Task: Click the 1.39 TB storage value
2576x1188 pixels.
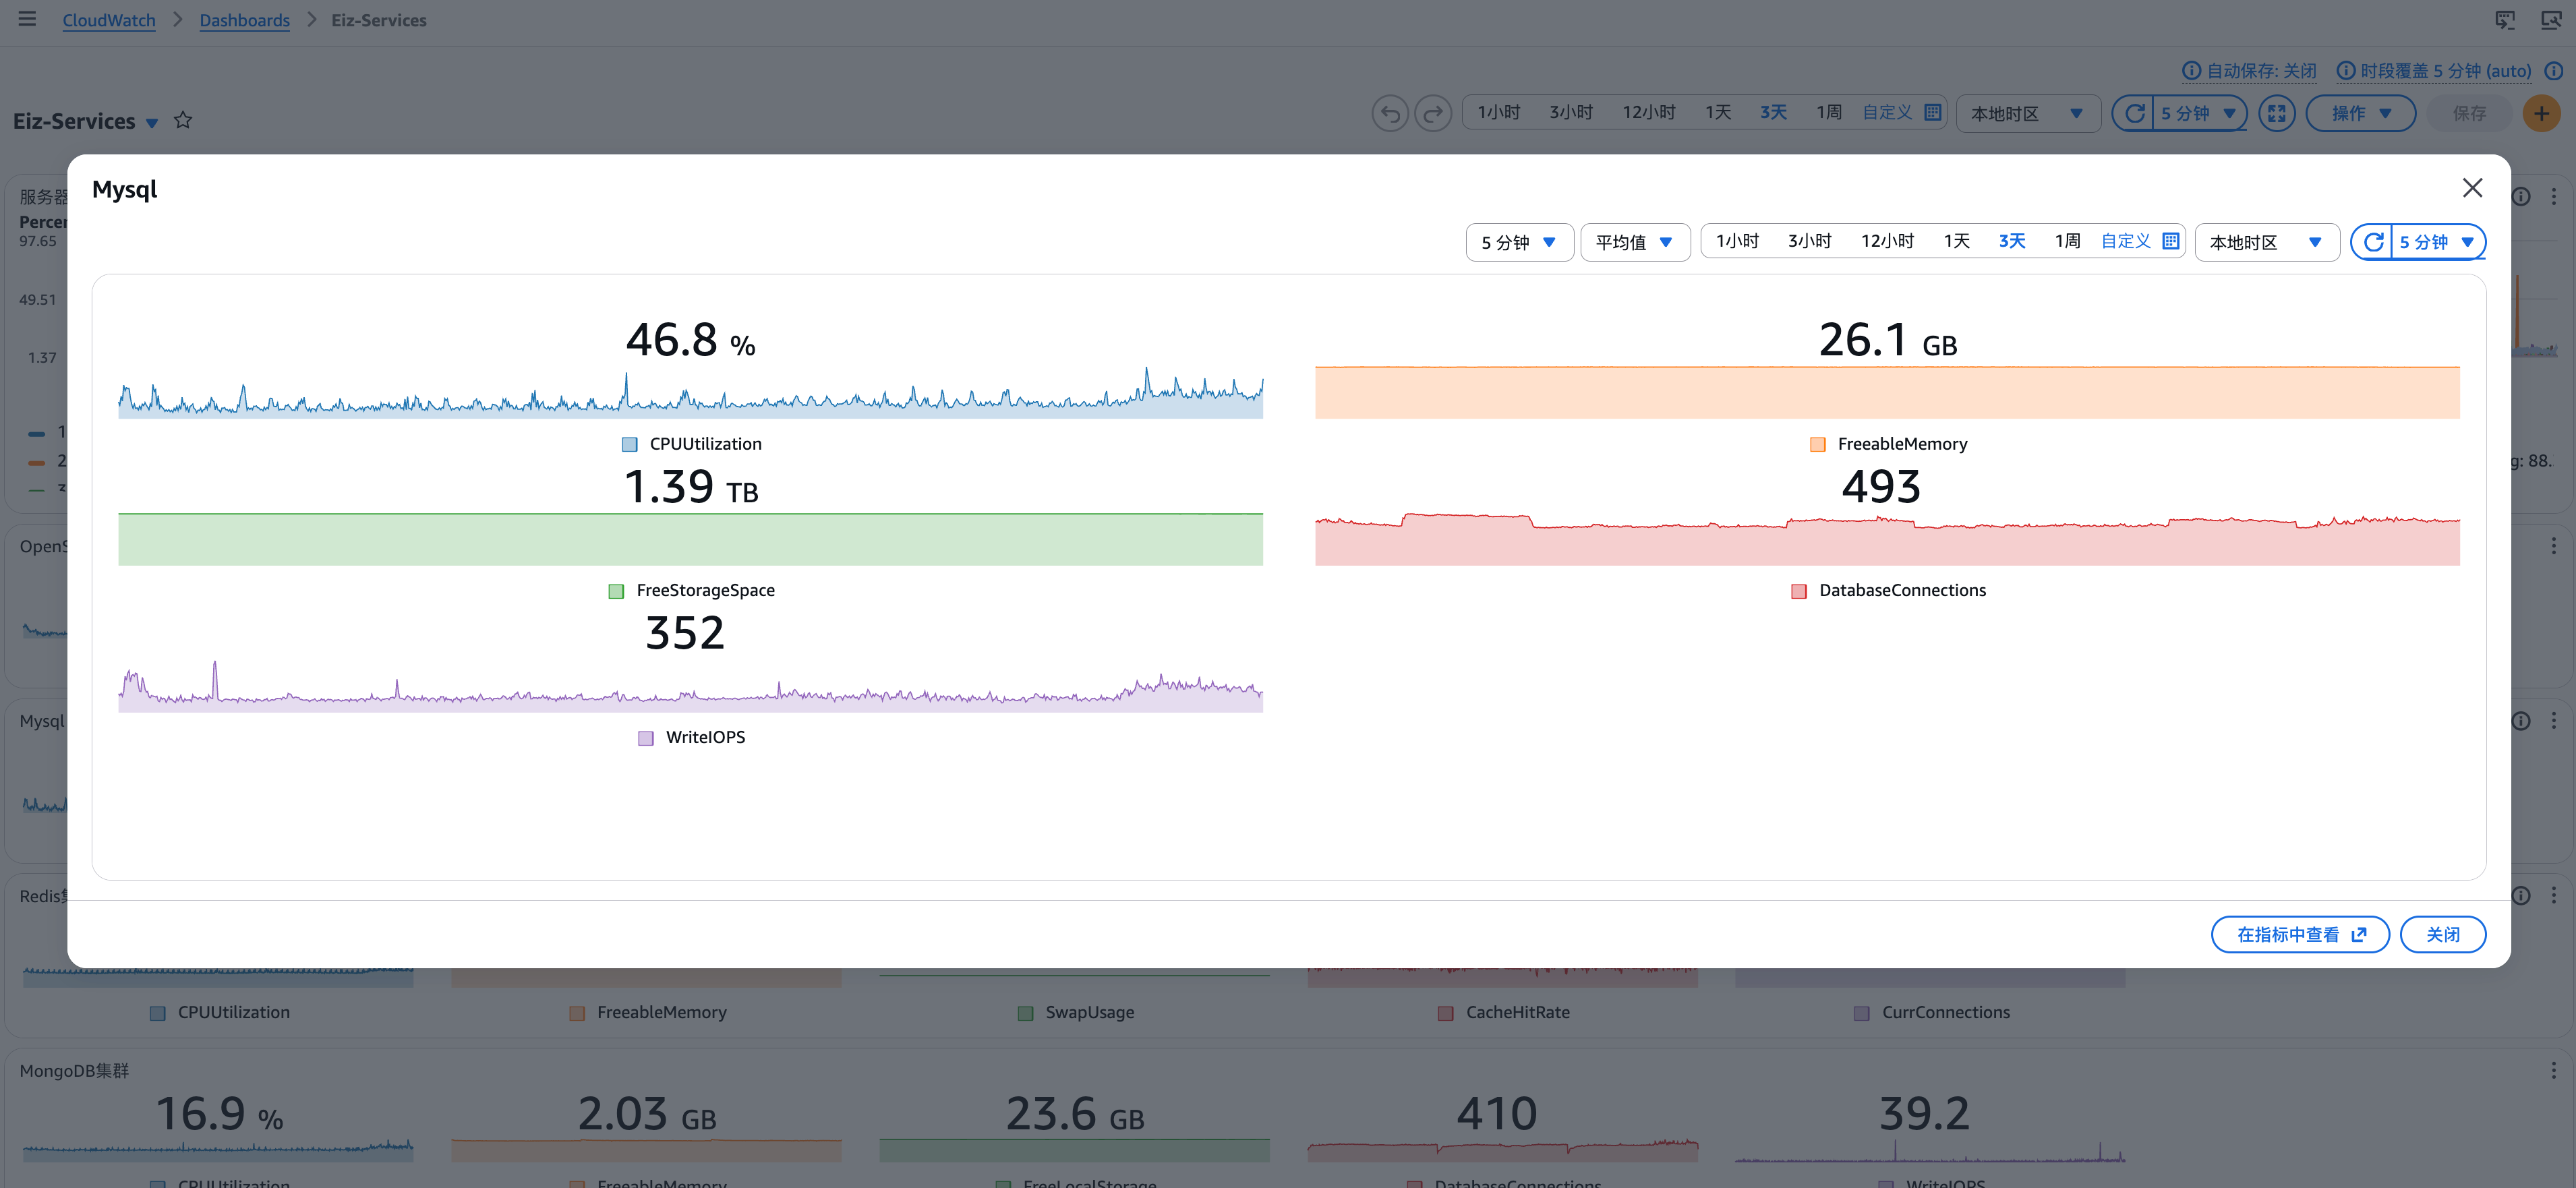Action: coord(690,487)
